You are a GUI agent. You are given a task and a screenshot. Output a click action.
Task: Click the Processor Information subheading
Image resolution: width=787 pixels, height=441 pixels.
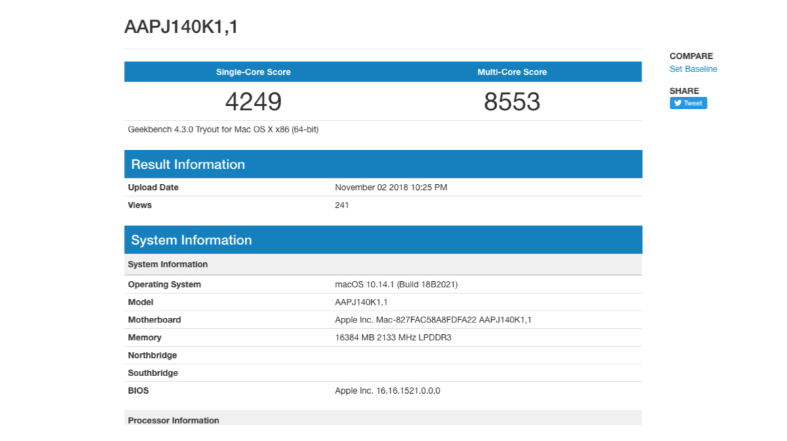[173, 420]
